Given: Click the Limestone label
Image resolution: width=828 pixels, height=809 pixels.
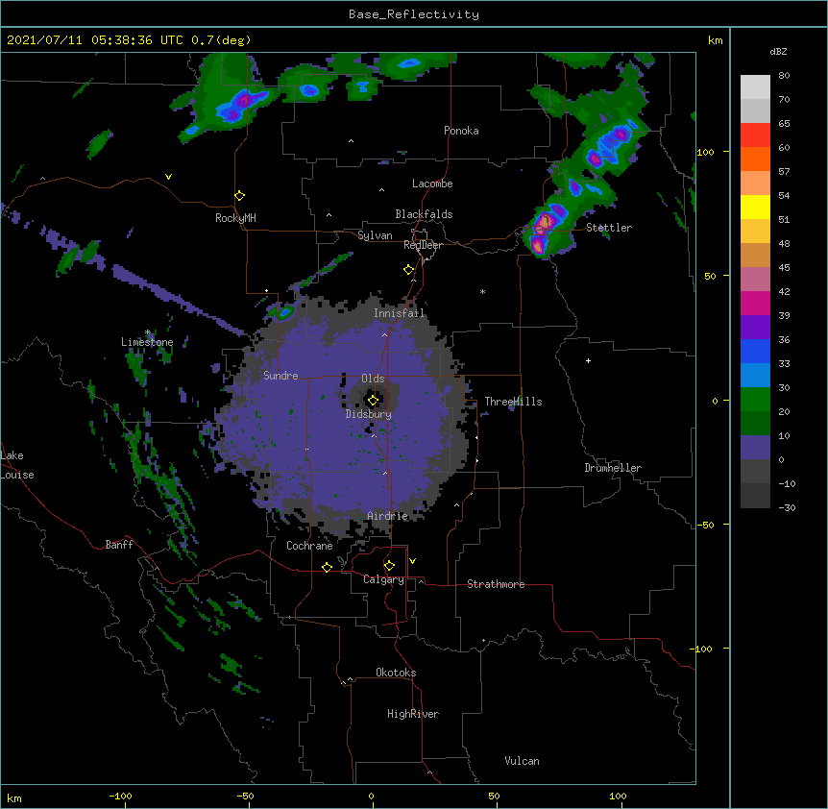Looking at the screenshot, I should [x=147, y=342].
